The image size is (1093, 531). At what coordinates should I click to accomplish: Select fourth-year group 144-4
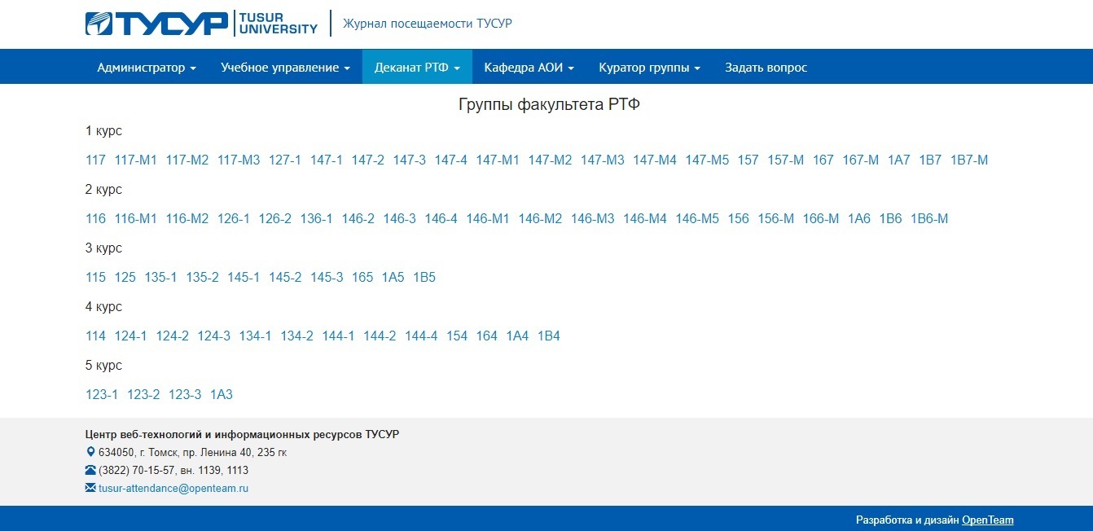click(x=421, y=336)
